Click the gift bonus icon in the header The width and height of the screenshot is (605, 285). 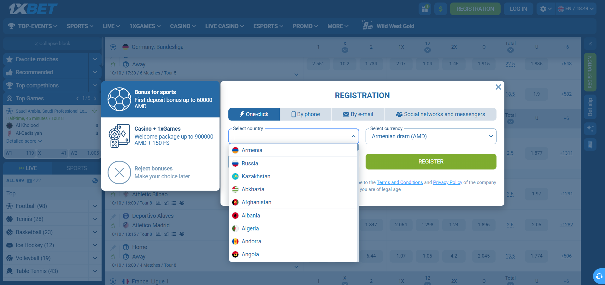[x=425, y=9]
